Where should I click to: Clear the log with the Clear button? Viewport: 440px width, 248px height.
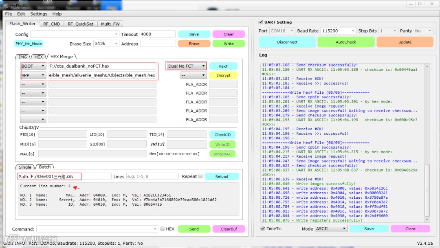(x=410, y=228)
